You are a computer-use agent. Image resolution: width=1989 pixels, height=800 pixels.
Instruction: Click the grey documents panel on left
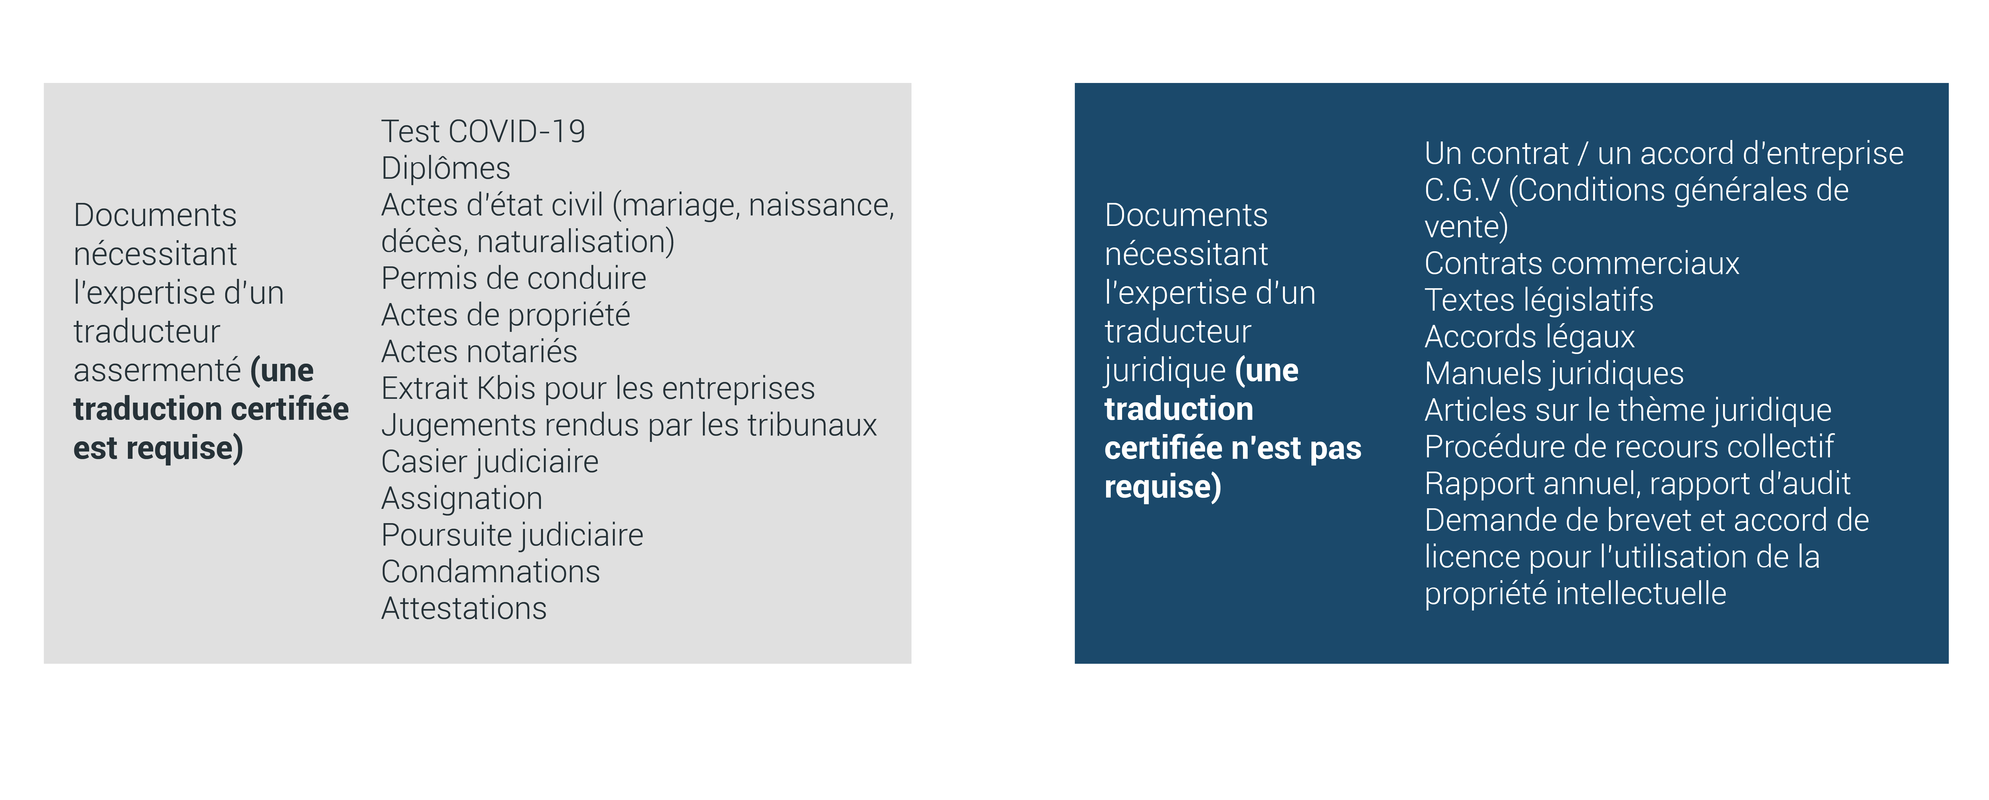489,393
